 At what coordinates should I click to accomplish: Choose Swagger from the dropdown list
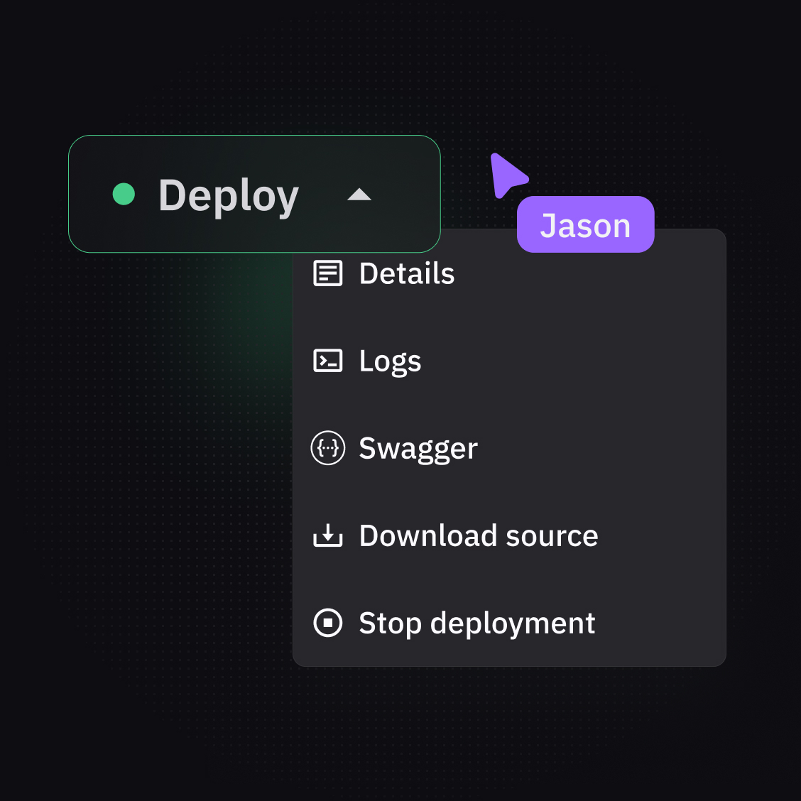418,448
